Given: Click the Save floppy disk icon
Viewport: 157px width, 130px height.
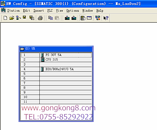Looking at the screenshot, I should (x=24, y=17).
